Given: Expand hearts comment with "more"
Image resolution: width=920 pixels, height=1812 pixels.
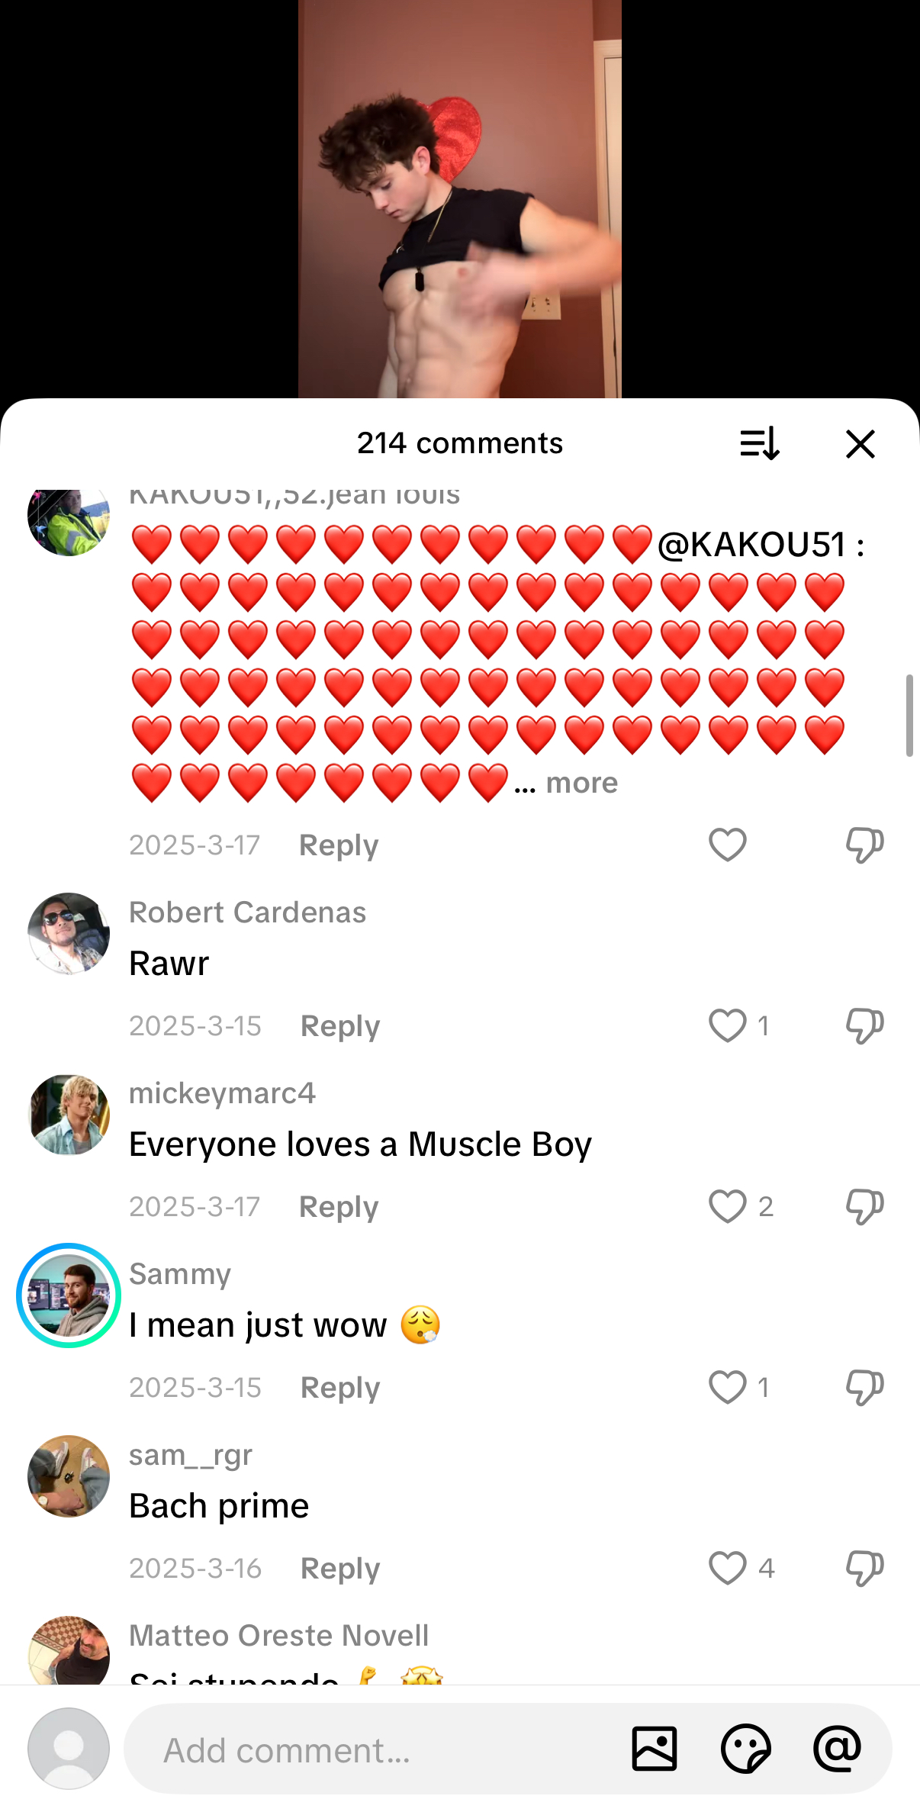Looking at the screenshot, I should (x=581, y=783).
